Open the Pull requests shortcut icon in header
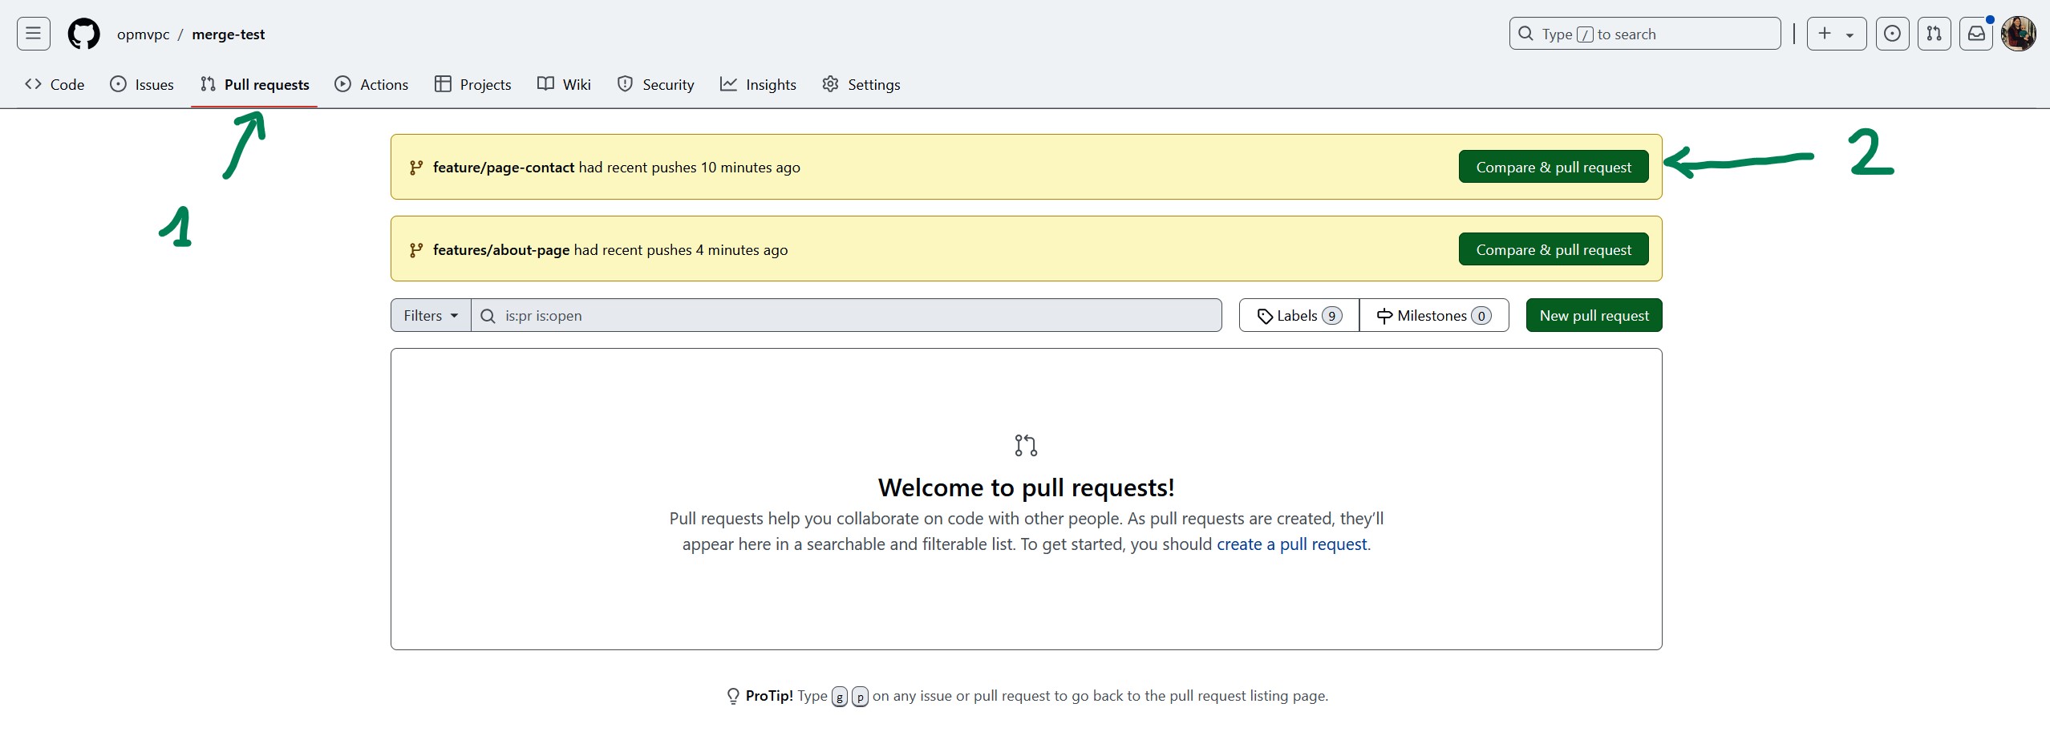Screen dimensions: 2050x740 point(1934,34)
